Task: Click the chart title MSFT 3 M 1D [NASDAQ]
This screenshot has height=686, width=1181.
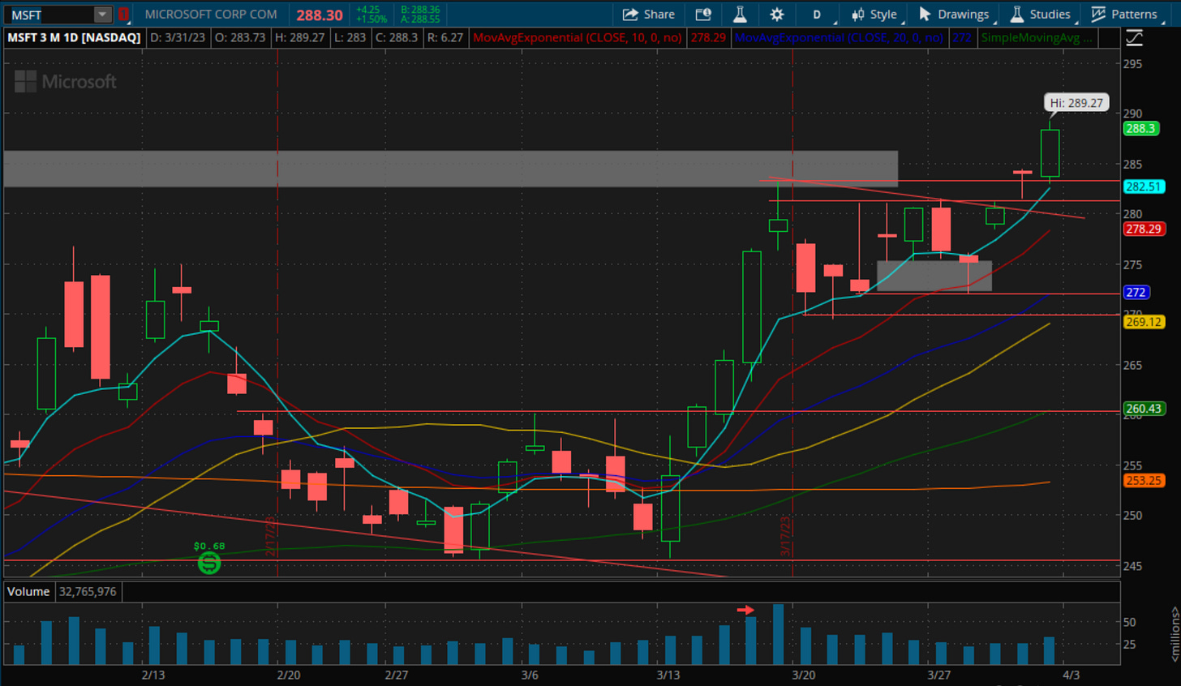Action: 75,37
